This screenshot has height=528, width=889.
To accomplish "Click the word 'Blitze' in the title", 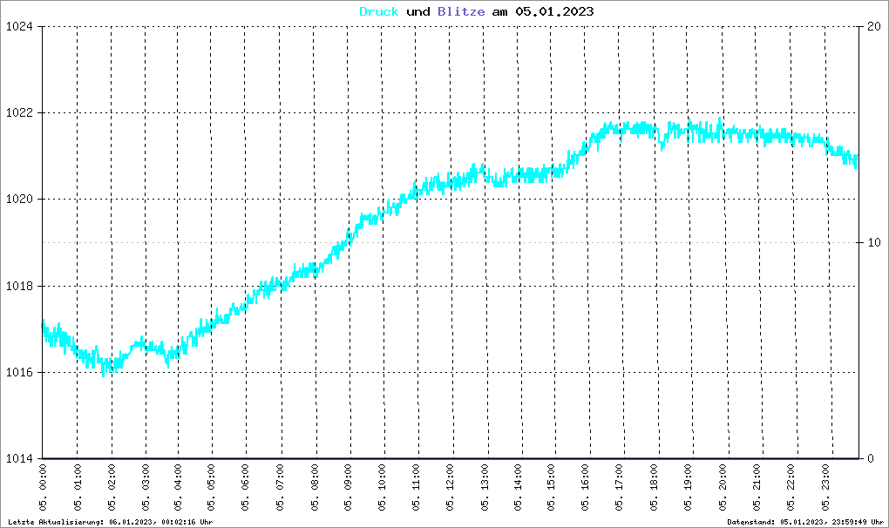I will [x=461, y=11].
